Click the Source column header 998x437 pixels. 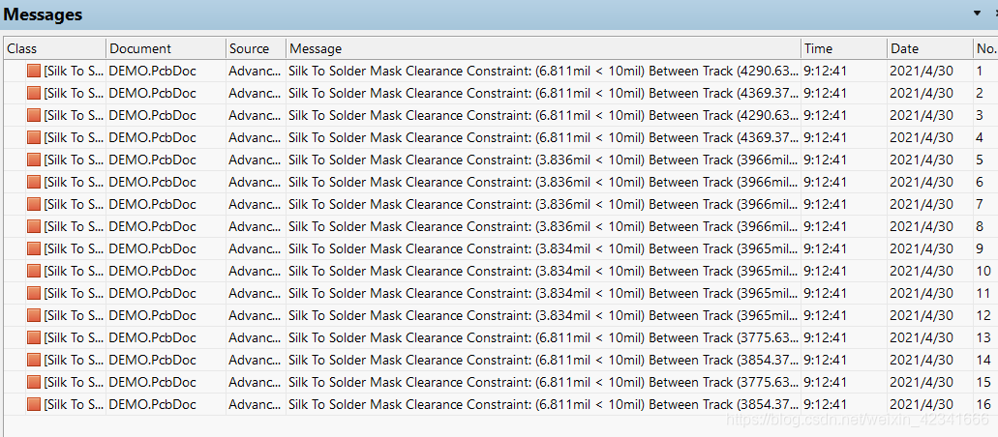255,48
